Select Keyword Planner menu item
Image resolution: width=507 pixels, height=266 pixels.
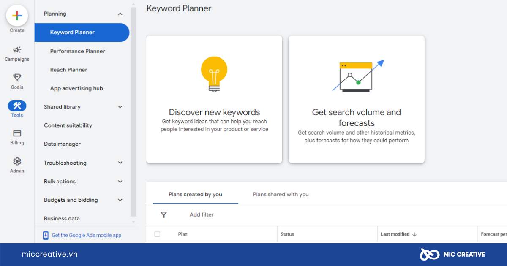pyautogui.click(x=82, y=33)
